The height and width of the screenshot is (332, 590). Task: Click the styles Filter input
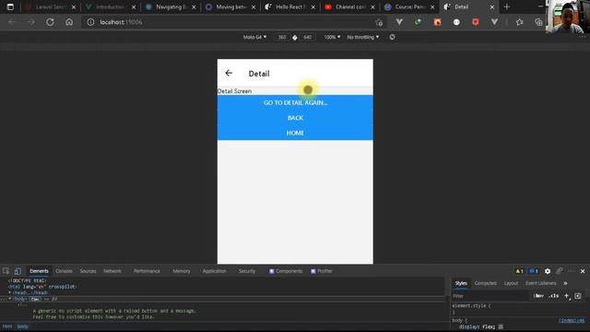pos(490,296)
